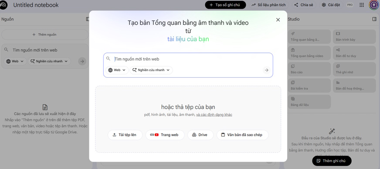Image resolution: width=380 pixels, height=169 pixels.
Task: Open the Nghiên cứu nhanh dropdown in the dialog
Action: point(151,70)
